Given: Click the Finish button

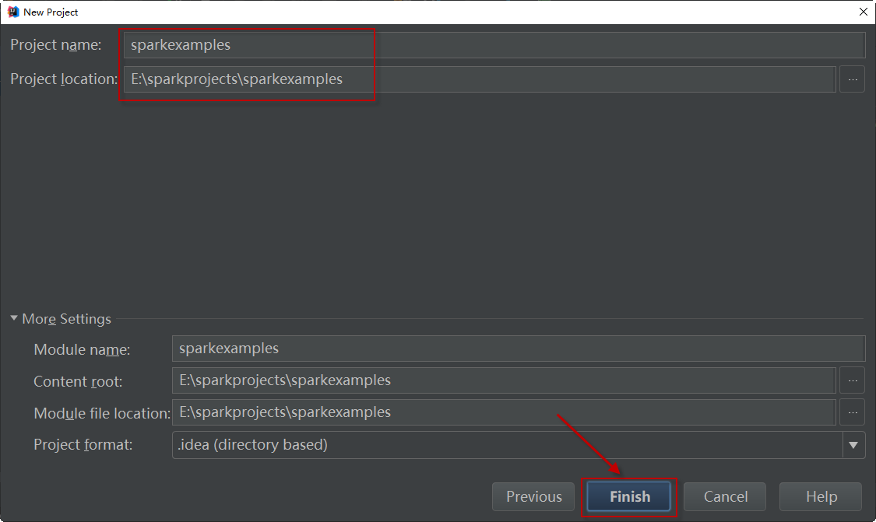Looking at the screenshot, I should [x=629, y=496].
